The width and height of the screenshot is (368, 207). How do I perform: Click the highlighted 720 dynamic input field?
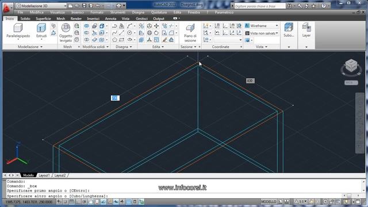click(115, 98)
